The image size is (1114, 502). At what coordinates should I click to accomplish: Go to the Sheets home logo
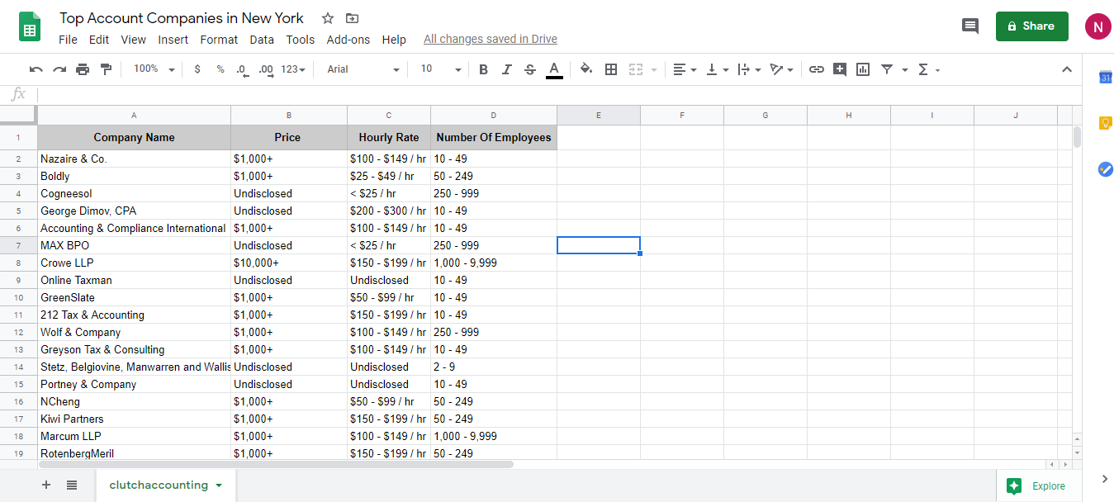31,26
